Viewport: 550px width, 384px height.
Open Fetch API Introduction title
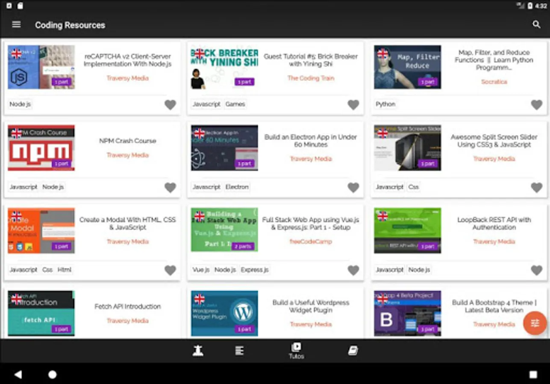tap(127, 306)
